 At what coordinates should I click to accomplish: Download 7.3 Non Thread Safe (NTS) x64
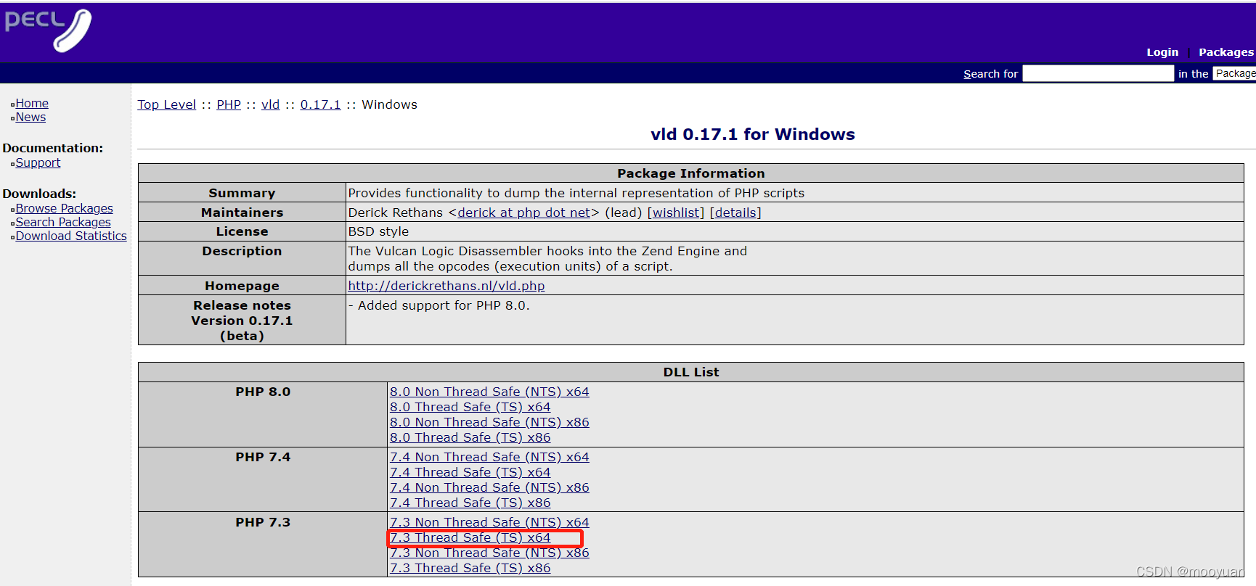point(489,522)
